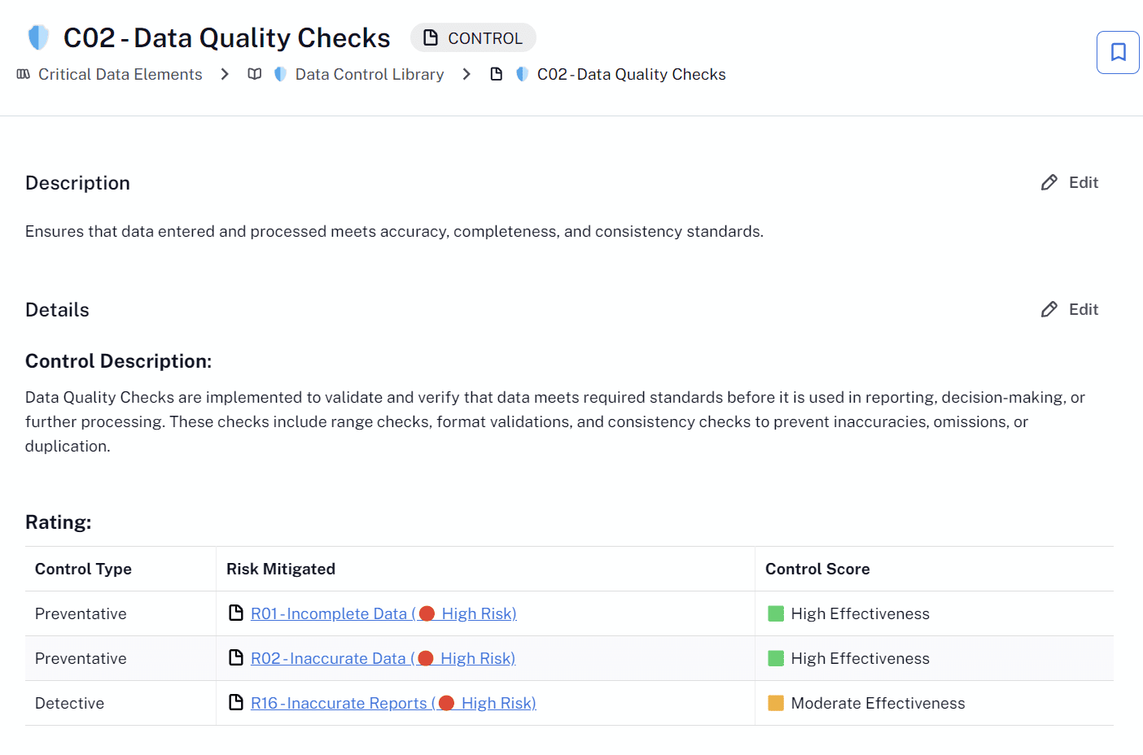Image resolution: width=1143 pixels, height=755 pixels.
Task: Click the orange Moderate Effectiveness swatch
Action: tap(774, 702)
